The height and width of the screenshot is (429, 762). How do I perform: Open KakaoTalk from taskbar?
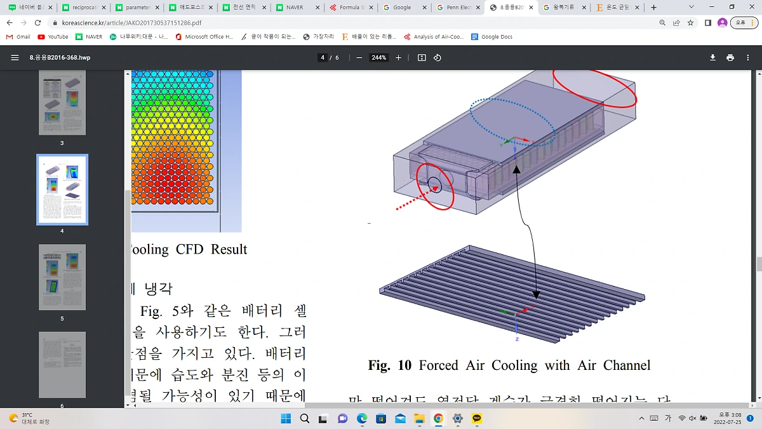477,418
